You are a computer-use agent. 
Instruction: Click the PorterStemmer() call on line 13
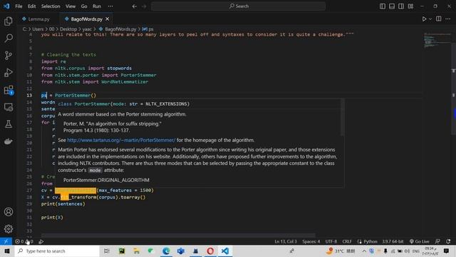[76, 95]
